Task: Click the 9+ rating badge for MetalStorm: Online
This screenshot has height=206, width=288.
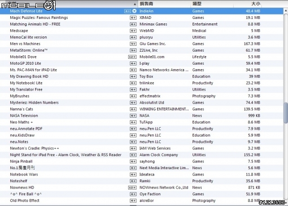Action: pos(133,50)
